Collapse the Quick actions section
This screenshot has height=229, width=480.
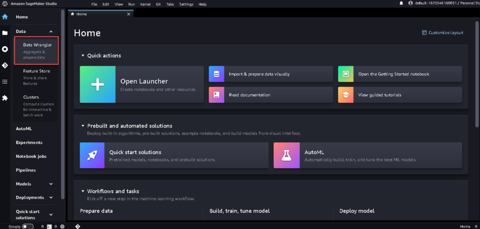point(82,56)
